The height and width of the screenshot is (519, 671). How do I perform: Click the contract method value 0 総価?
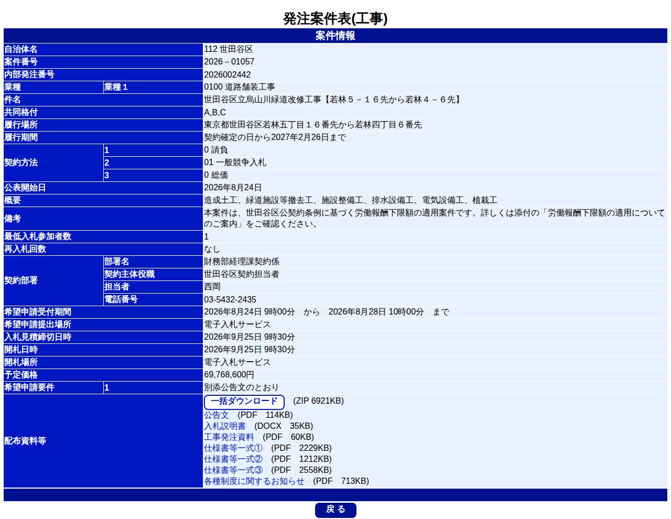pyautogui.click(x=216, y=175)
